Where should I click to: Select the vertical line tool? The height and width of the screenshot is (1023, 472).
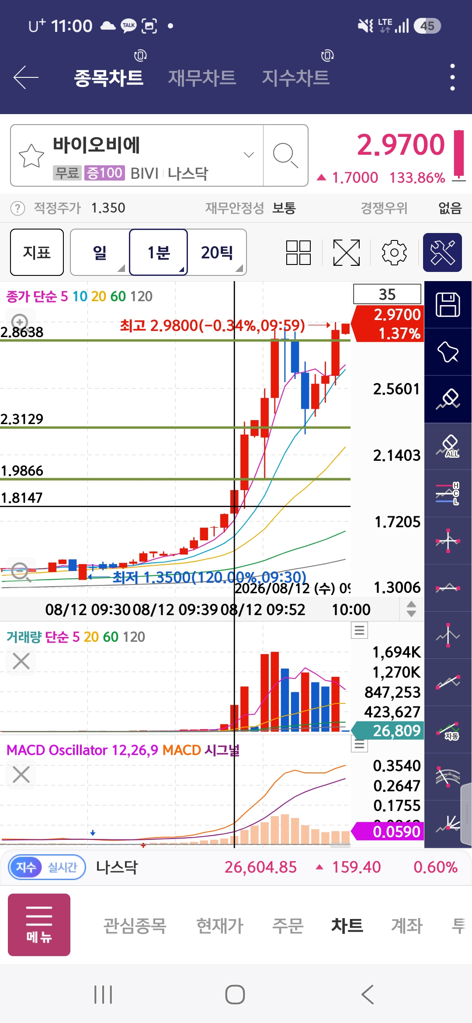(448, 635)
